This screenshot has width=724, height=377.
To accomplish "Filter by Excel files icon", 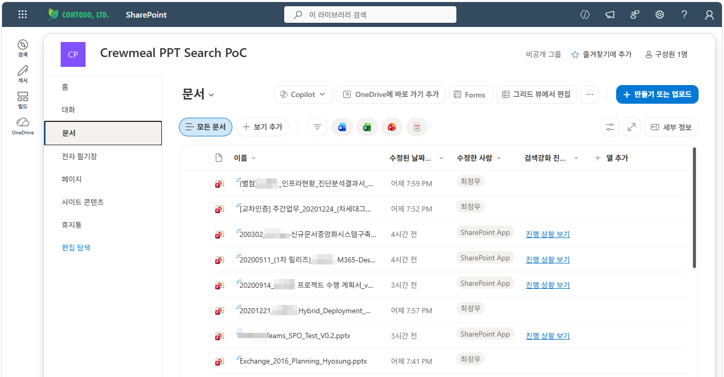I will 367,127.
